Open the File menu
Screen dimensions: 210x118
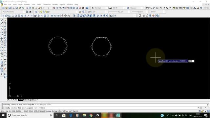pos(5,5)
